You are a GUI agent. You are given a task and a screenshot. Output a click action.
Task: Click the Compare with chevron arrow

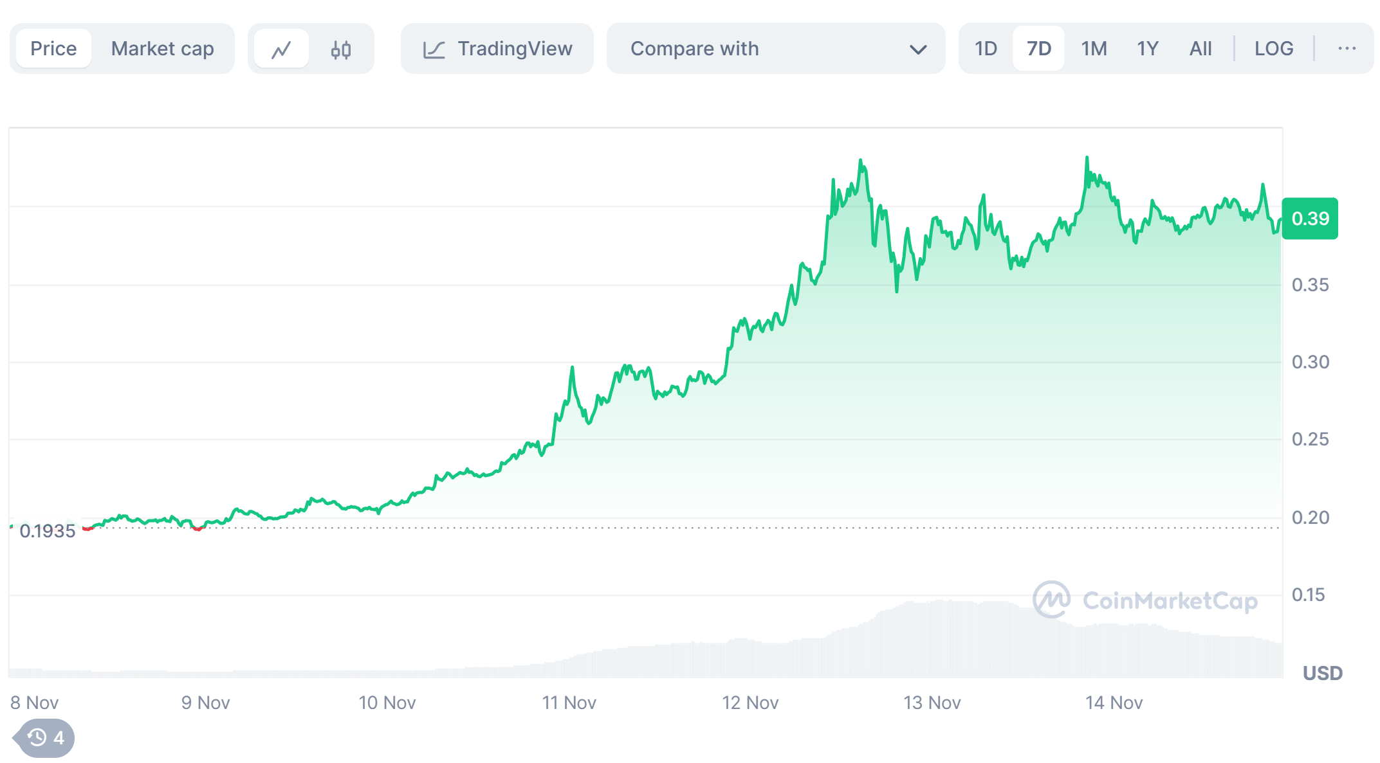918,49
